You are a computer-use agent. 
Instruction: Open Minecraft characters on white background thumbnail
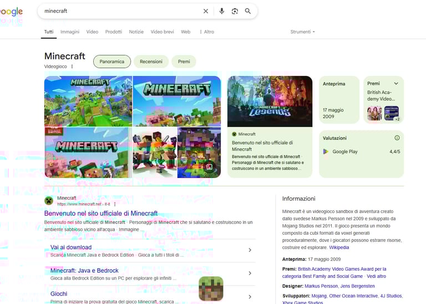(x=155, y=153)
